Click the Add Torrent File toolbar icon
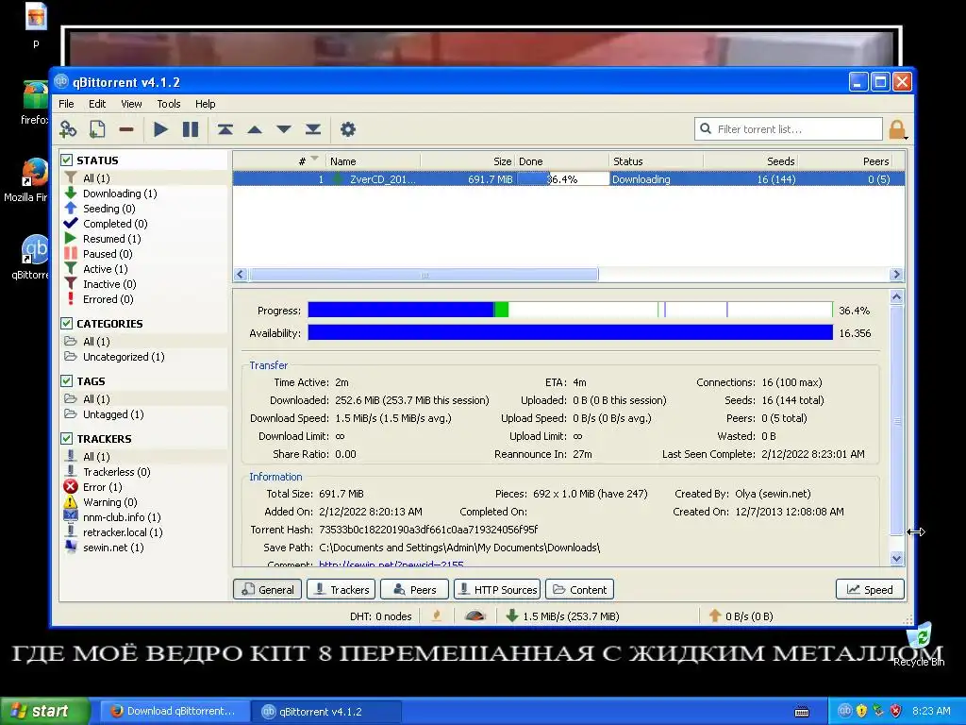 pyautogui.click(x=97, y=129)
